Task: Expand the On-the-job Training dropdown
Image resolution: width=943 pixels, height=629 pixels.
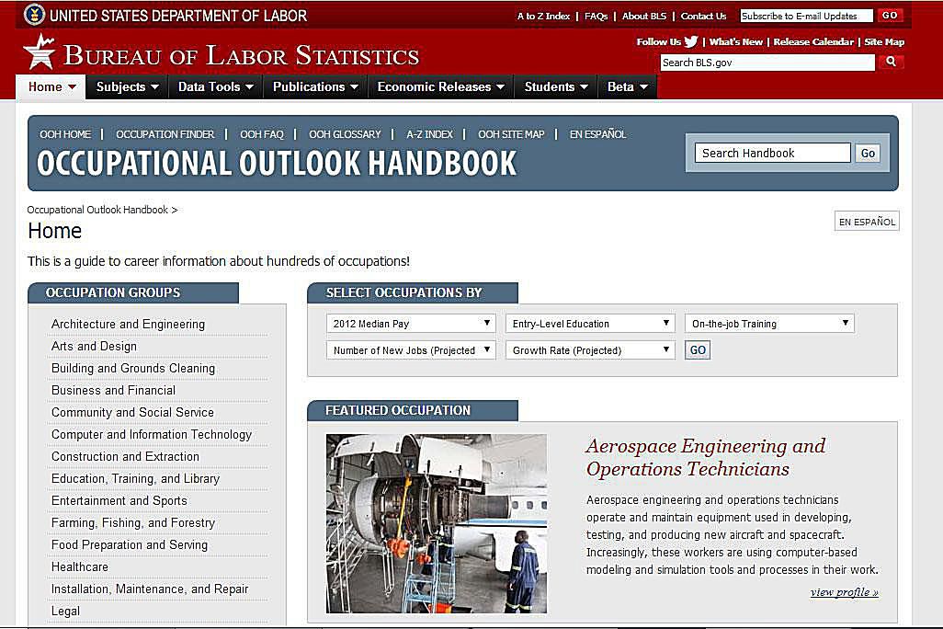Action: tap(769, 323)
